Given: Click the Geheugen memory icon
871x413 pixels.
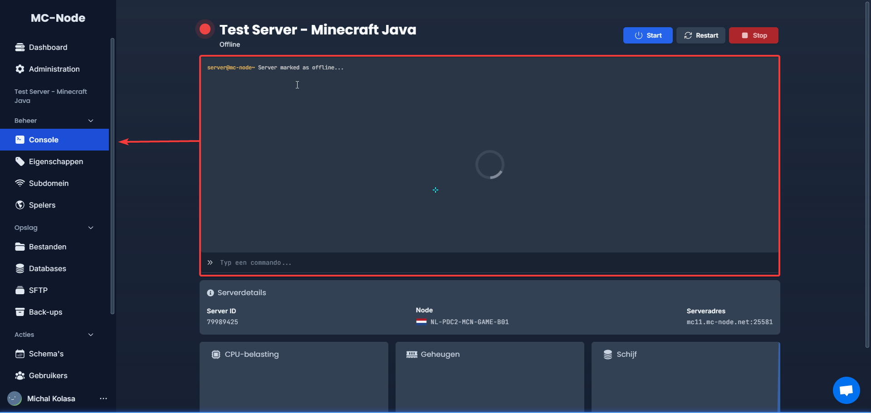Looking at the screenshot, I should click(412, 355).
